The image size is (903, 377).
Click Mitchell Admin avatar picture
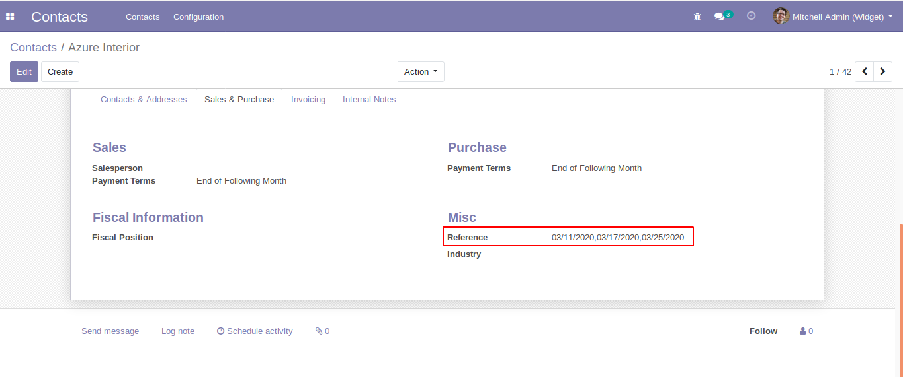(x=781, y=17)
